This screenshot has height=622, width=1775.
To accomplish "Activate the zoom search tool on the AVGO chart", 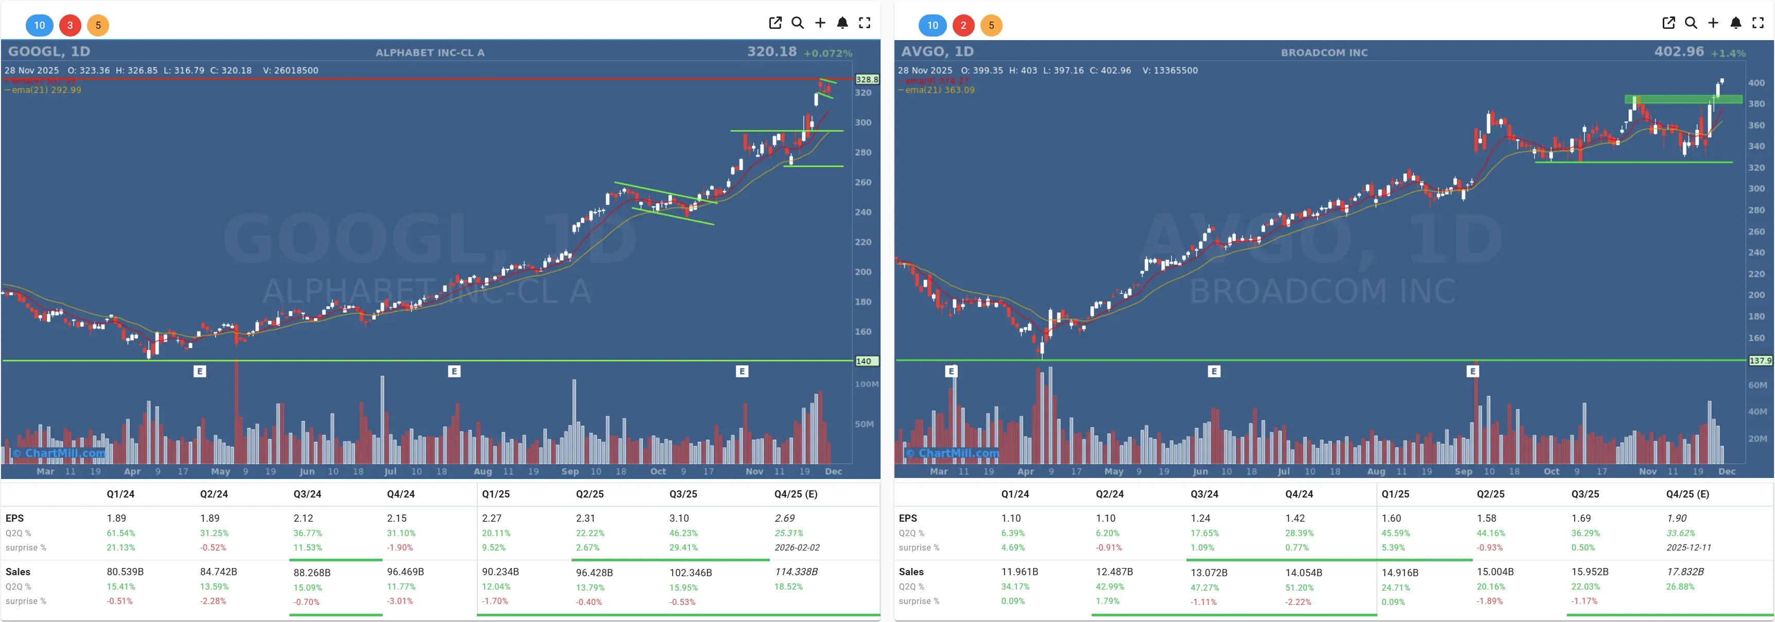I will pyautogui.click(x=1690, y=23).
